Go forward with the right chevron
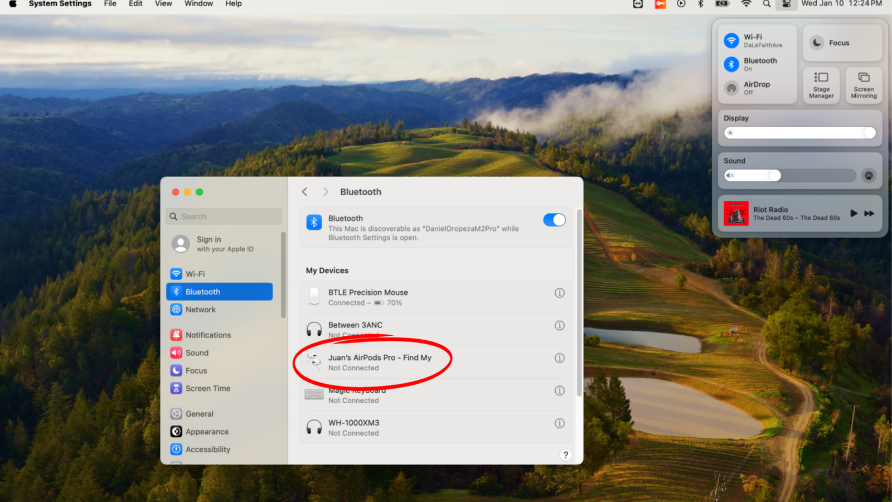Screen dimensions: 892x502 [326, 192]
